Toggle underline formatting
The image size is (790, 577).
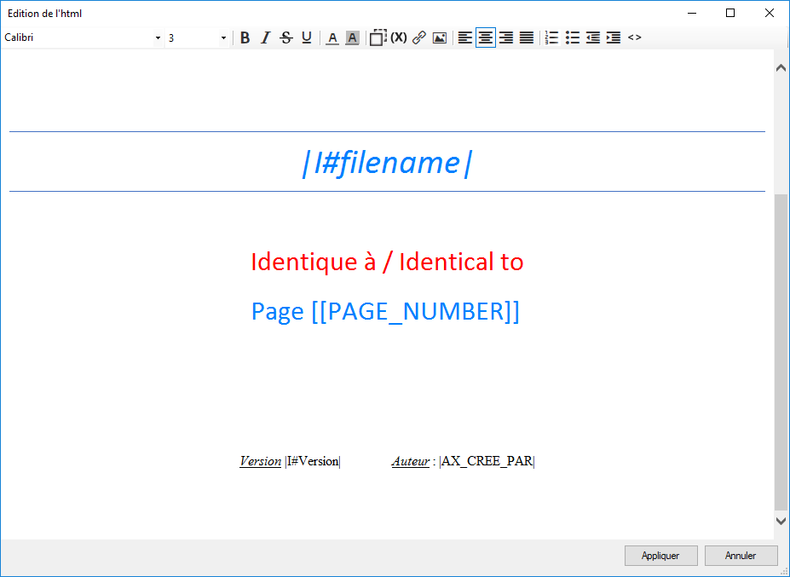coord(306,38)
